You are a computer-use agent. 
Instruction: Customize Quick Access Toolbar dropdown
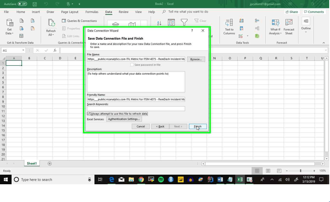click(x=79, y=4)
